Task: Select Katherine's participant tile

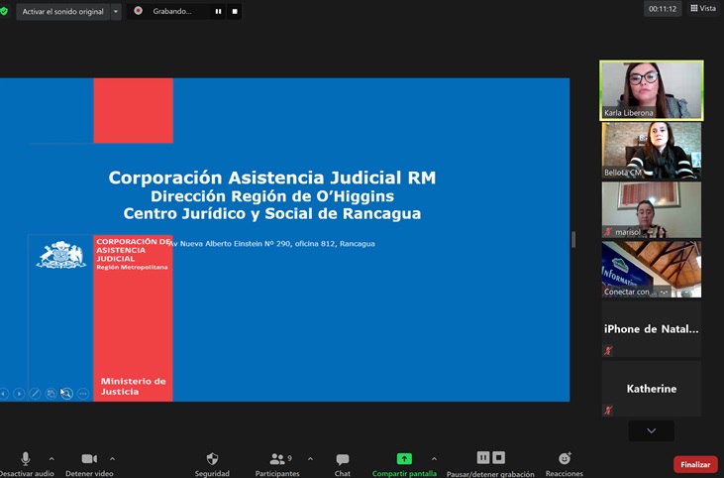Action: click(x=652, y=389)
